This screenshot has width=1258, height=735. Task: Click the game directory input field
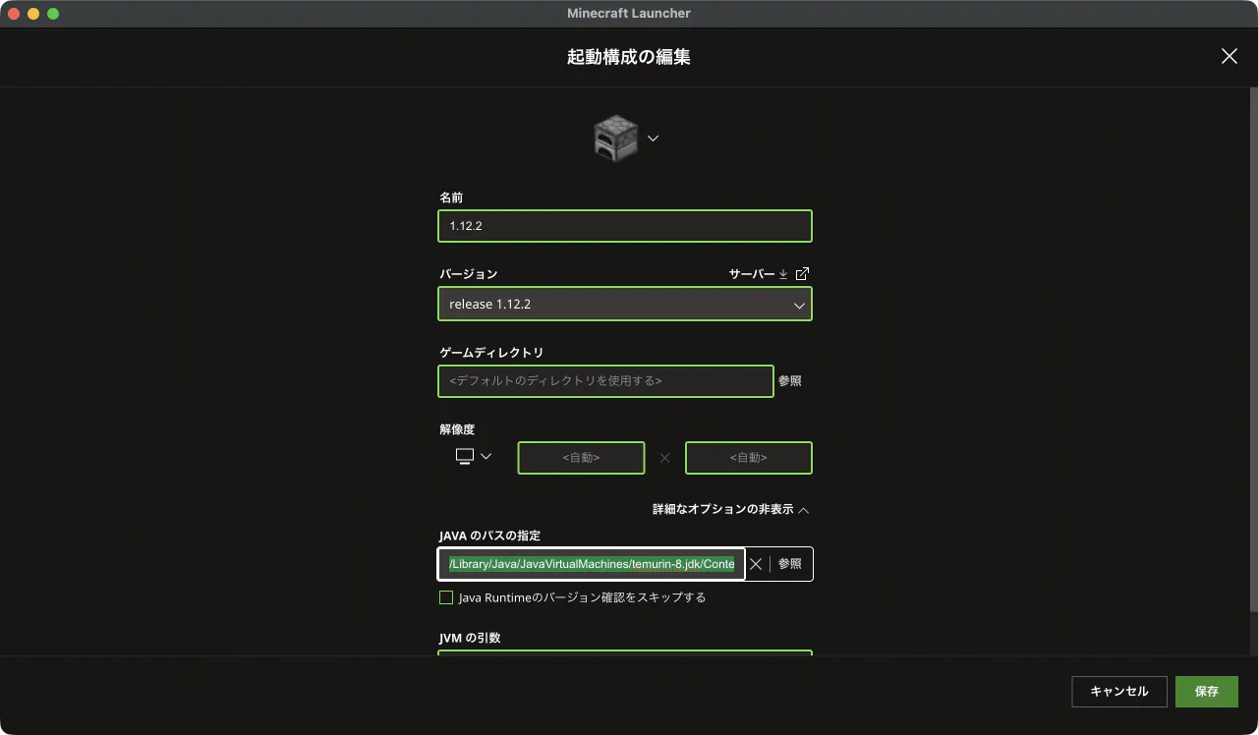pos(605,381)
